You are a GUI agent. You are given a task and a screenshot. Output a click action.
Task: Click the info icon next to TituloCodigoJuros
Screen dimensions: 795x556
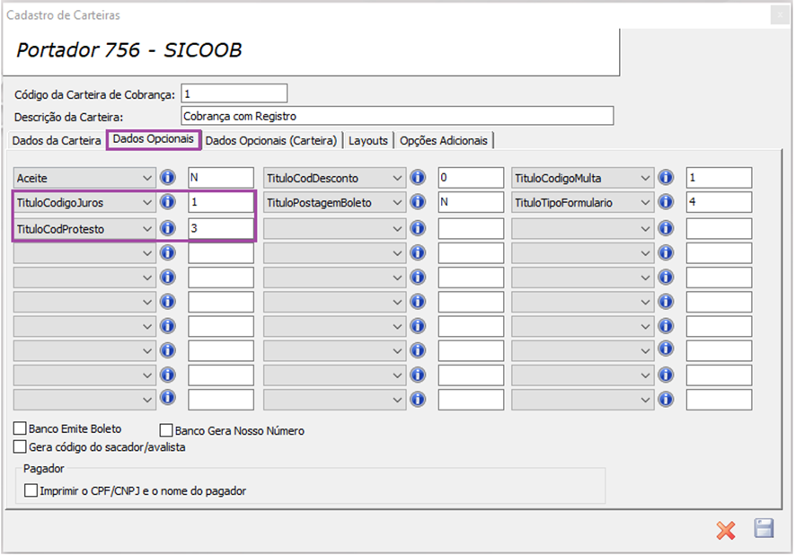pos(168,202)
